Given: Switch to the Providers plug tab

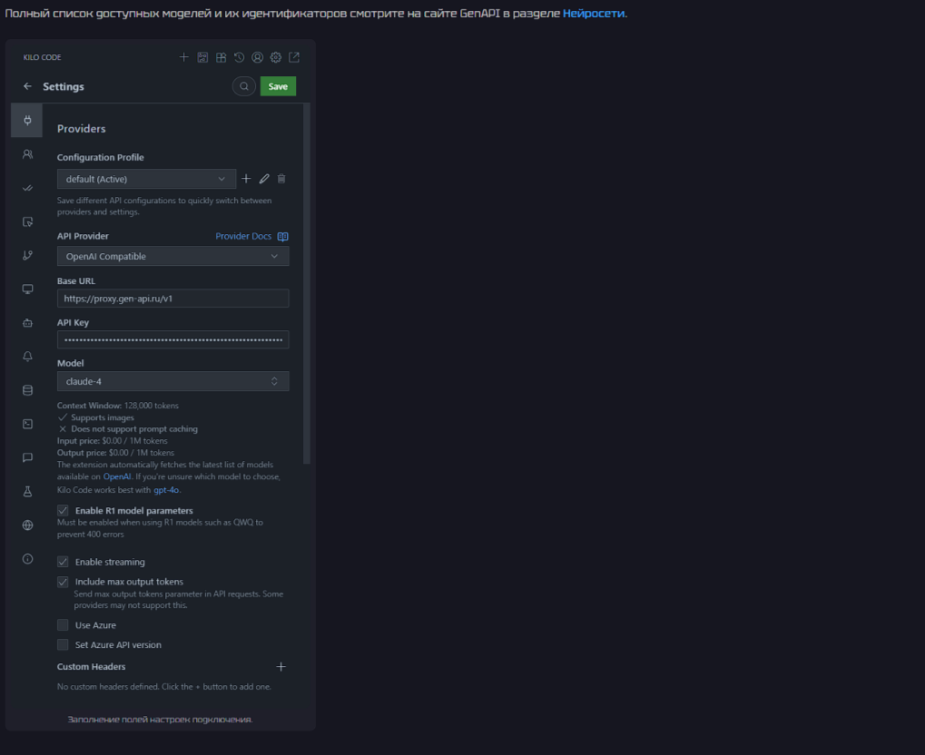Looking at the screenshot, I should pyautogui.click(x=27, y=120).
